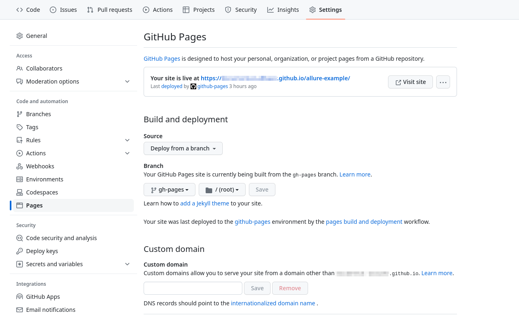This screenshot has width=519, height=320.
Task: Open the overflow menu next to Visit site
Action: (x=443, y=82)
